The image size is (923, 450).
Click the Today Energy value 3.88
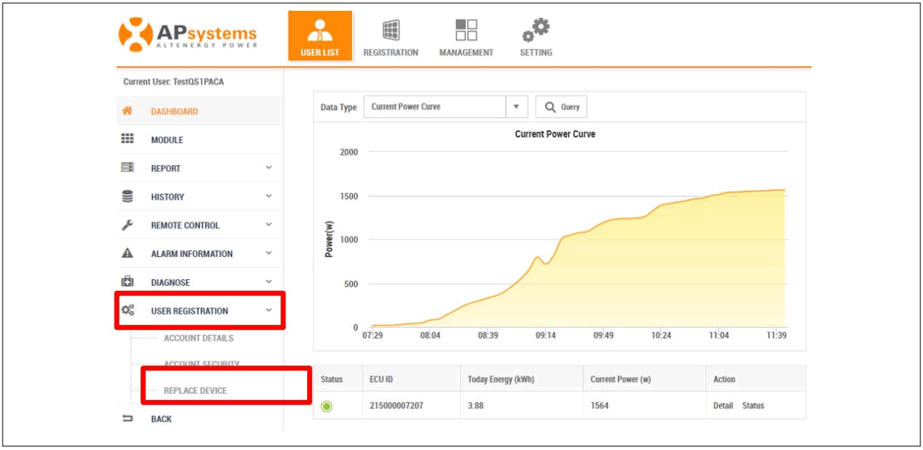tap(475, 406)
